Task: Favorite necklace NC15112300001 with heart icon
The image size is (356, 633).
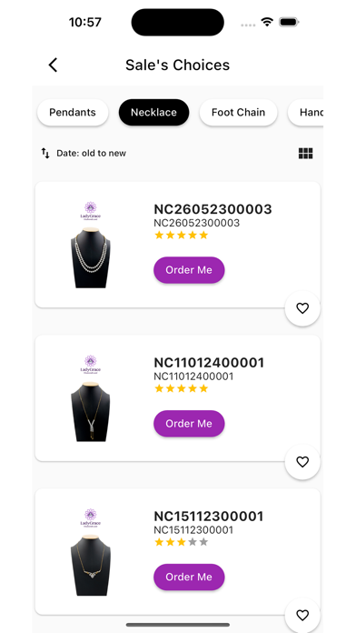Action: (302, 615)
